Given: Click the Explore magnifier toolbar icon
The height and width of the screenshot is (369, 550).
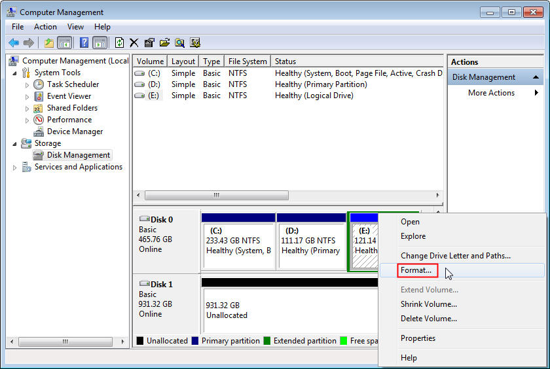Looking at the screenshot, I should [179, 43].
